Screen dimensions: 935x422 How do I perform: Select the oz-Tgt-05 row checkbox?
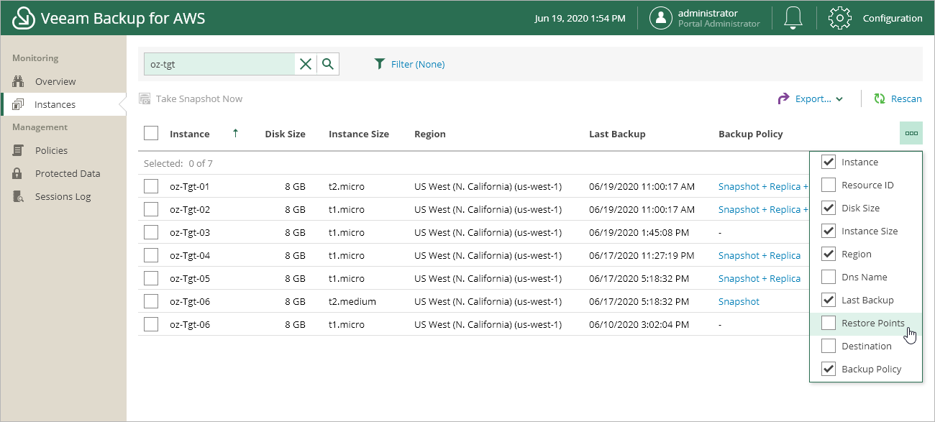[151, 278]
